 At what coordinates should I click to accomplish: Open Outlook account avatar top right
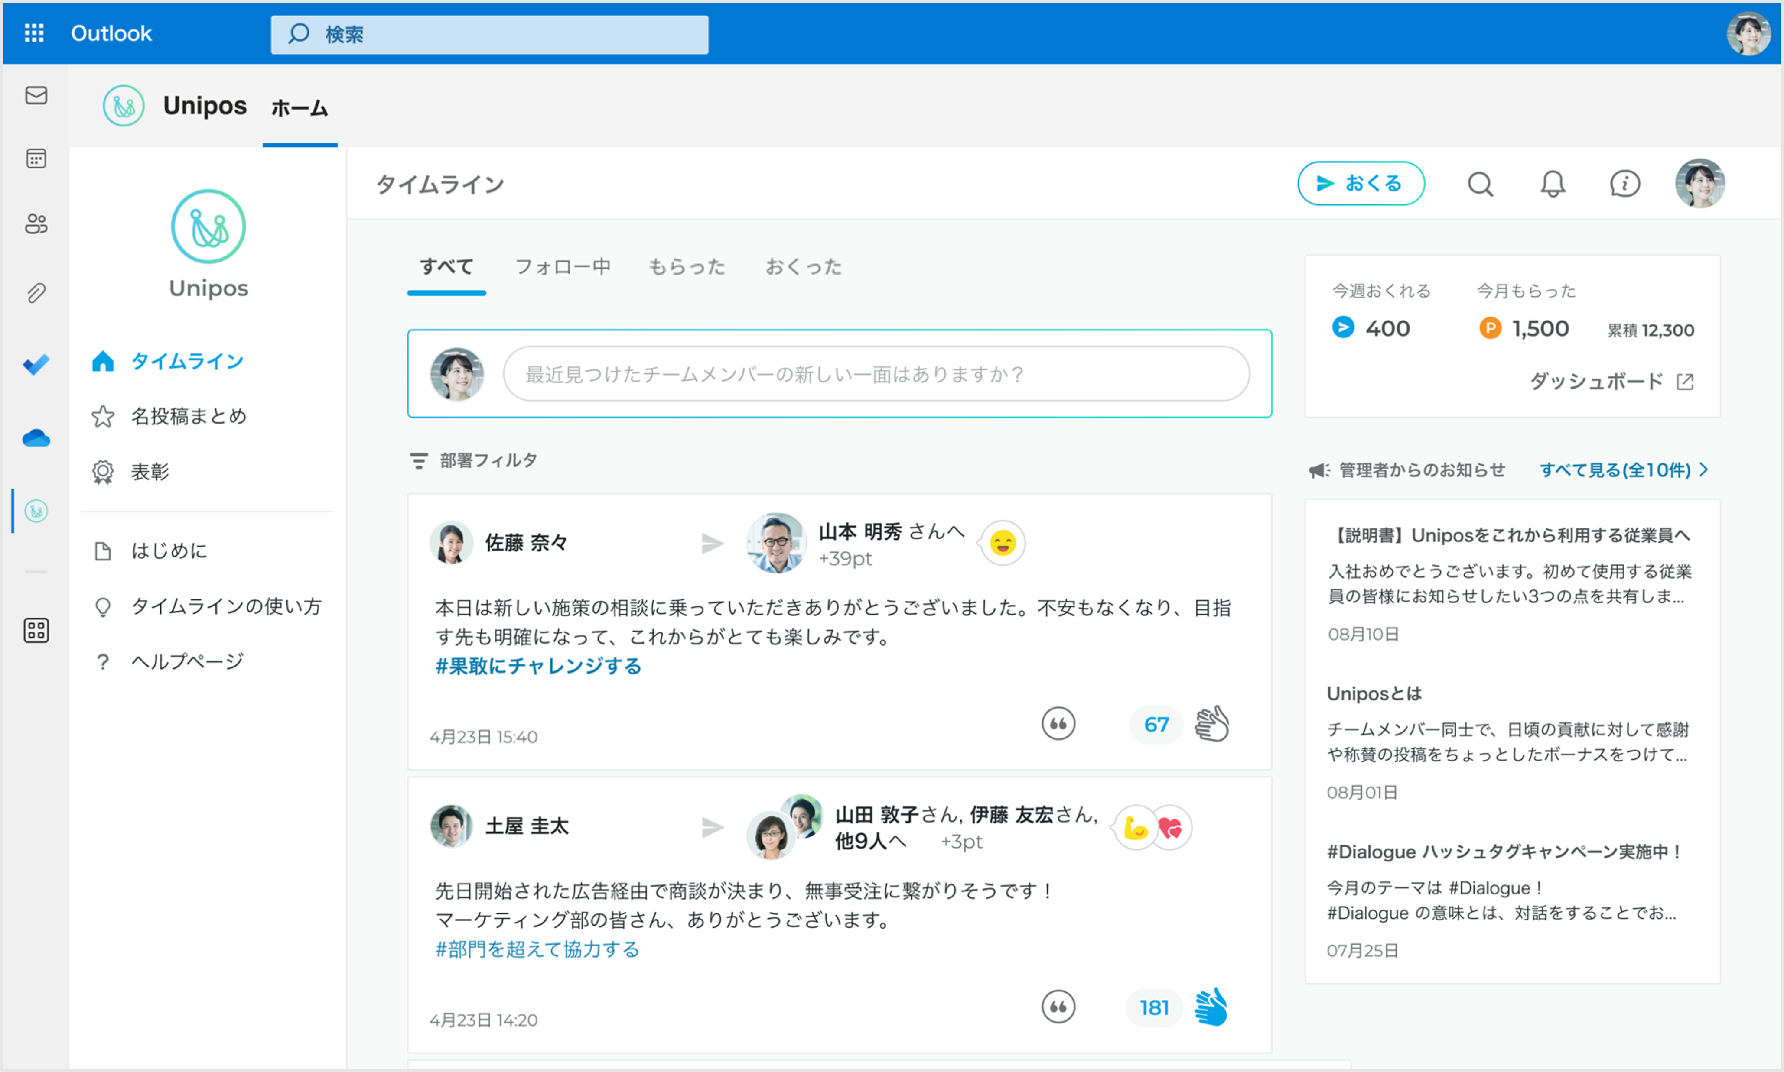1748,33
